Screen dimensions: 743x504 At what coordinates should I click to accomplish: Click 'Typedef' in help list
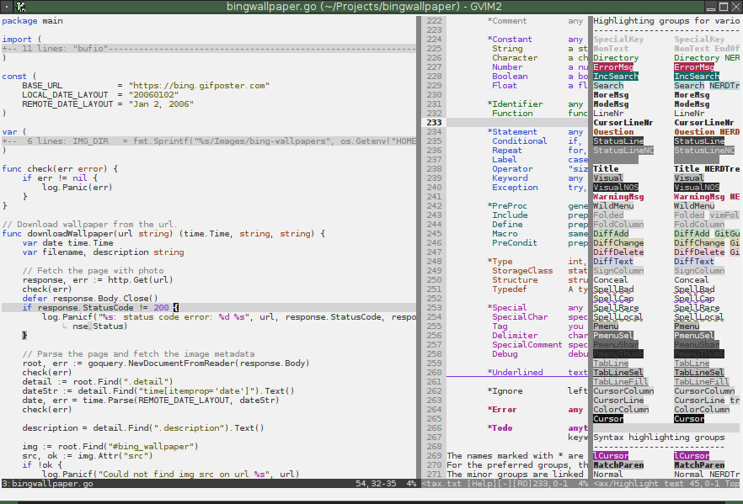click(510, 289)
